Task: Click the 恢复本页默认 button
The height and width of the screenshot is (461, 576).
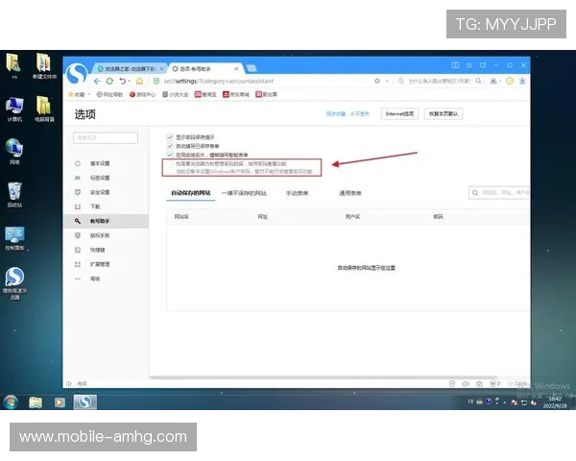Action: point(444,114)
